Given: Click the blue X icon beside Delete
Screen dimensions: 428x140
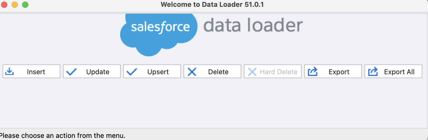Looking at the screenshot, I should pos(192,72).
